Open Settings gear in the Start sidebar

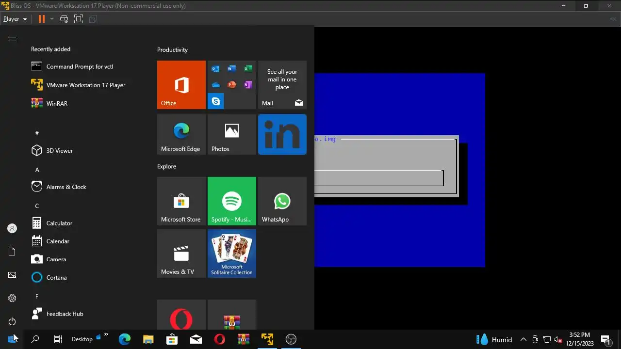coord(12,298)
